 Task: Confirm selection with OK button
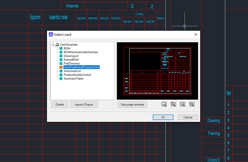tap(163, 117)
